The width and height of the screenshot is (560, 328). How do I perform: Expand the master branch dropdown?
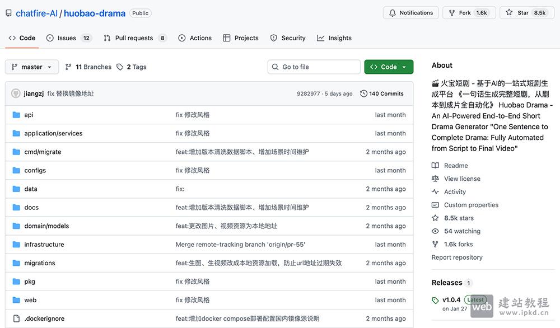[x=31, y=67]
